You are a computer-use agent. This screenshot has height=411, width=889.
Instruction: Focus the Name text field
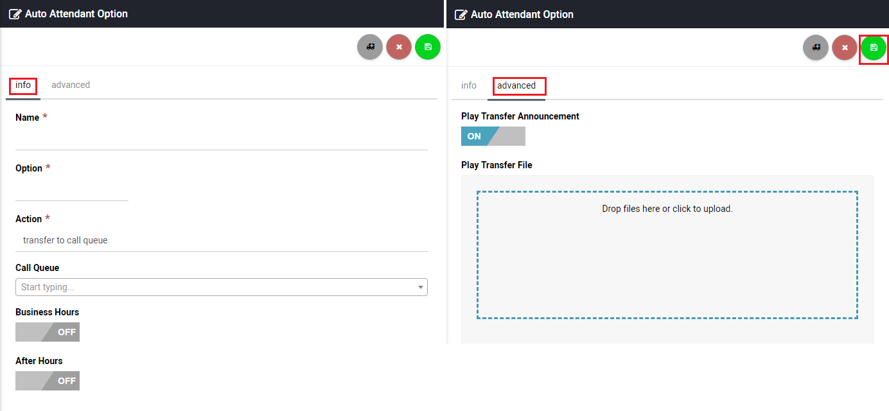point(221,139)
